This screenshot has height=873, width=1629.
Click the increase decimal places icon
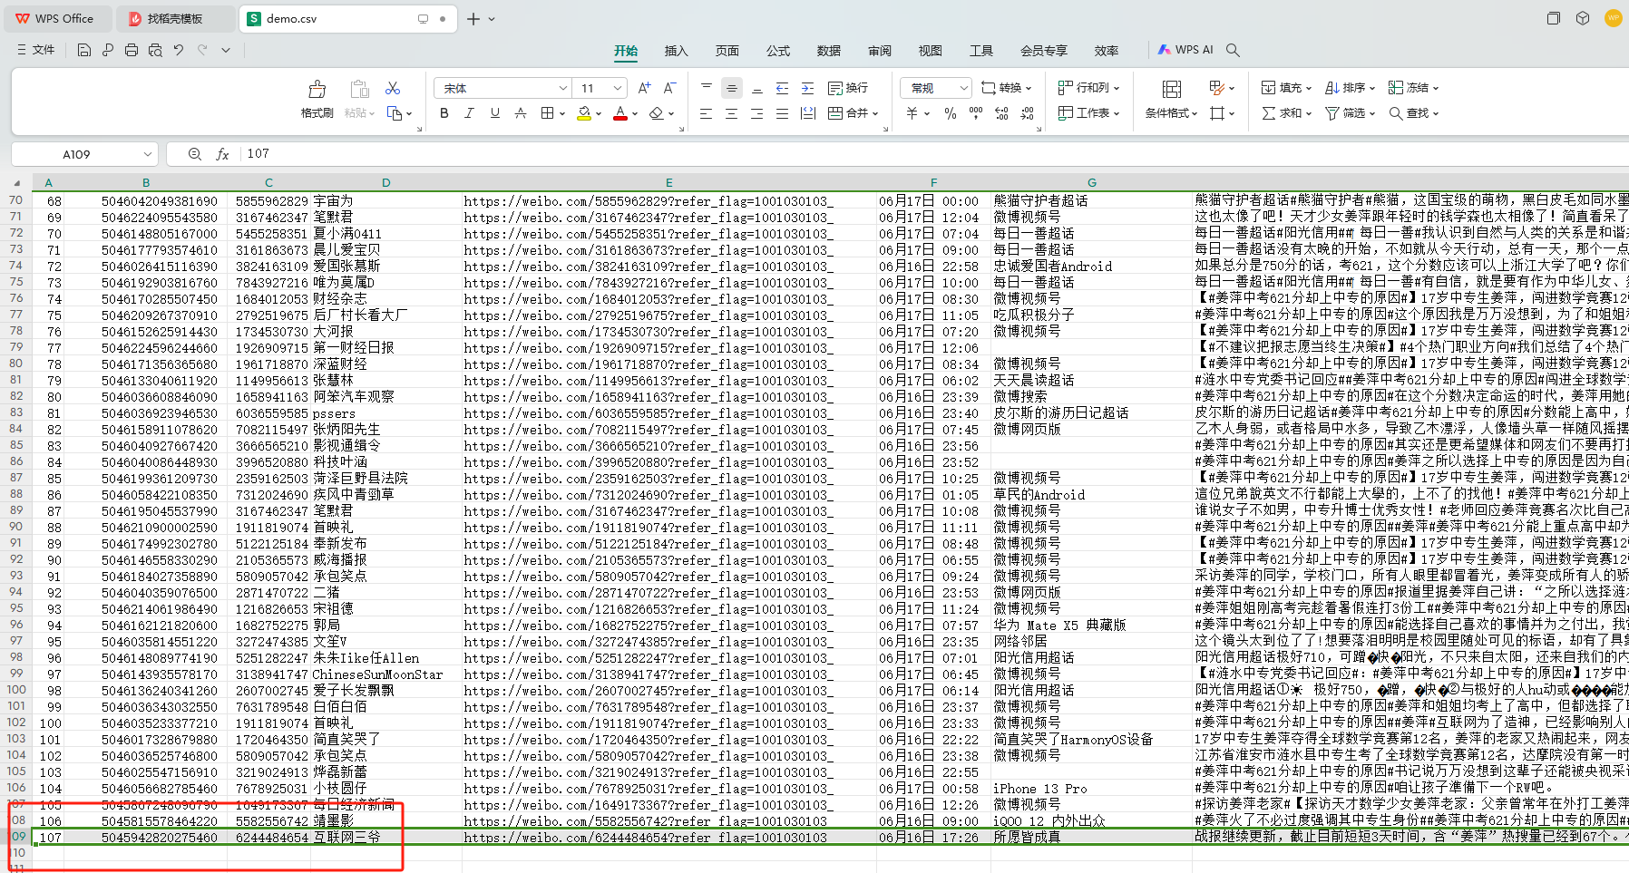pyautogui.click(x=1001, y=113)
